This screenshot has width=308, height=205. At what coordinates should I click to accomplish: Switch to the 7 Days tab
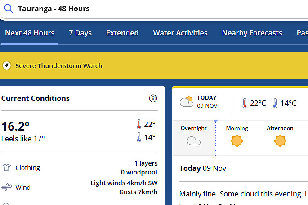click(x=80, y=33)
